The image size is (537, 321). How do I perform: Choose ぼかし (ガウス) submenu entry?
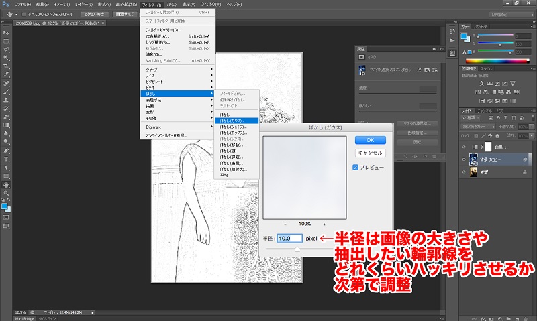236,121
